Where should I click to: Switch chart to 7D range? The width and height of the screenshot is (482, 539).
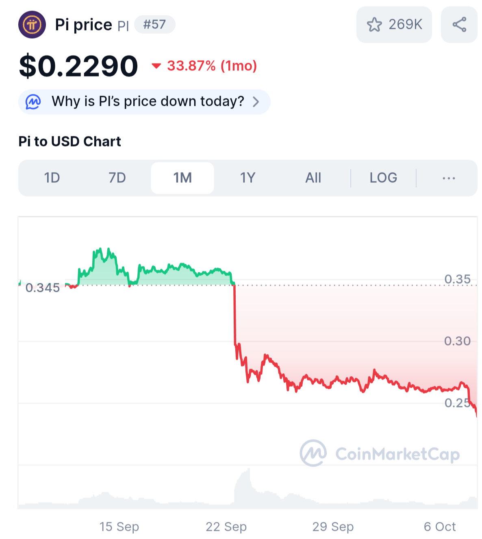(x=117, y=178)
